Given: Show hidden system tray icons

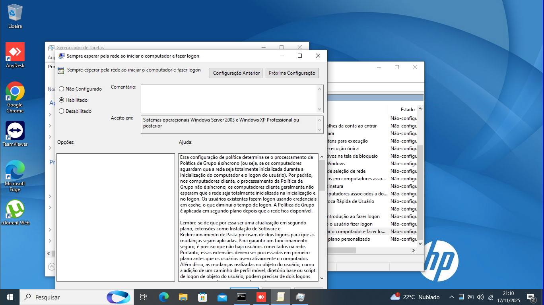Looking at the screenshot, I should 451,297.
